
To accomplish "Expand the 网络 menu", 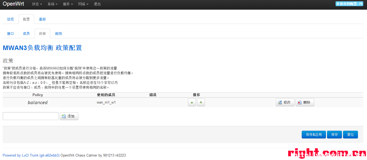I will pos(83,4).
